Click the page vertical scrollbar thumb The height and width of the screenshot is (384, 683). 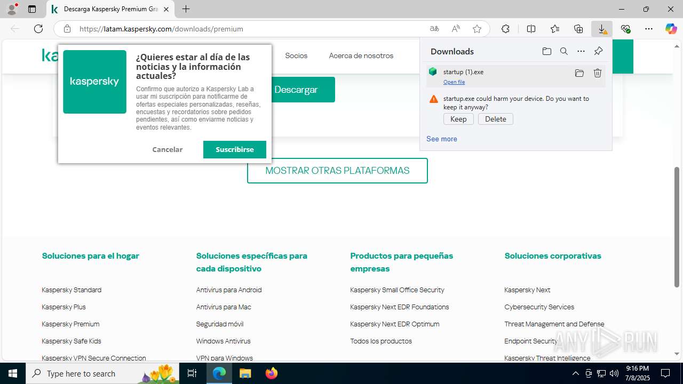click(677, 227)
